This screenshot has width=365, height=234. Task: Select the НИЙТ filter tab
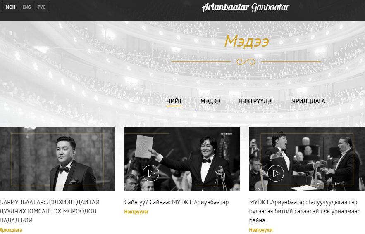tap(174, 101)
